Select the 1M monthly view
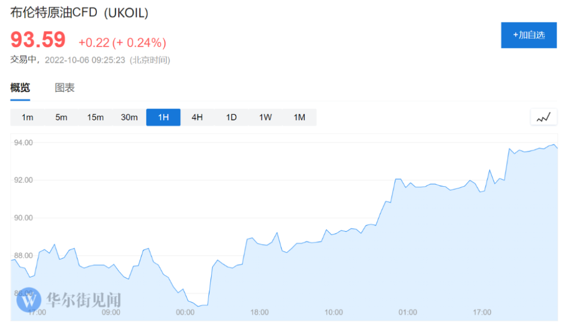Viewport: 563px width, 324px height. [299, 117]
